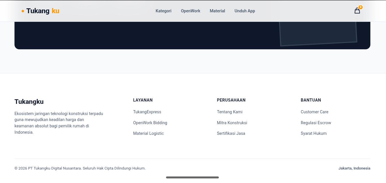View Syarat Hukum link
The image size is (386, 183).
[313, 133]
